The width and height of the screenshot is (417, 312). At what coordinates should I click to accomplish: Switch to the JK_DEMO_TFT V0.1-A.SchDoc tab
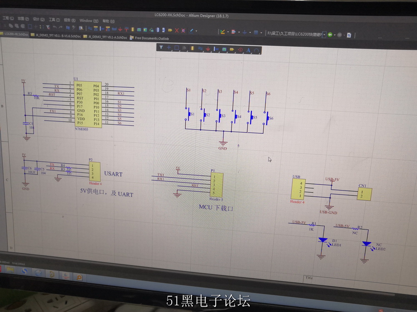point(106,37)
